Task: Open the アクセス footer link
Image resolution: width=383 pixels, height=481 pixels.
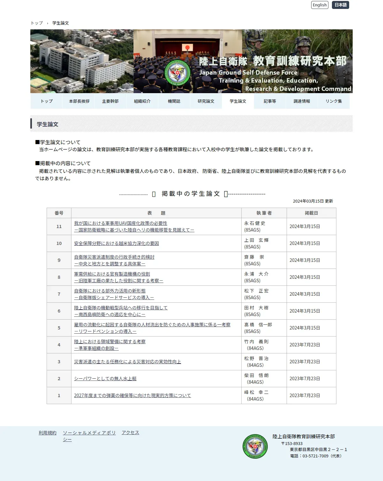Action: point(130,433)
